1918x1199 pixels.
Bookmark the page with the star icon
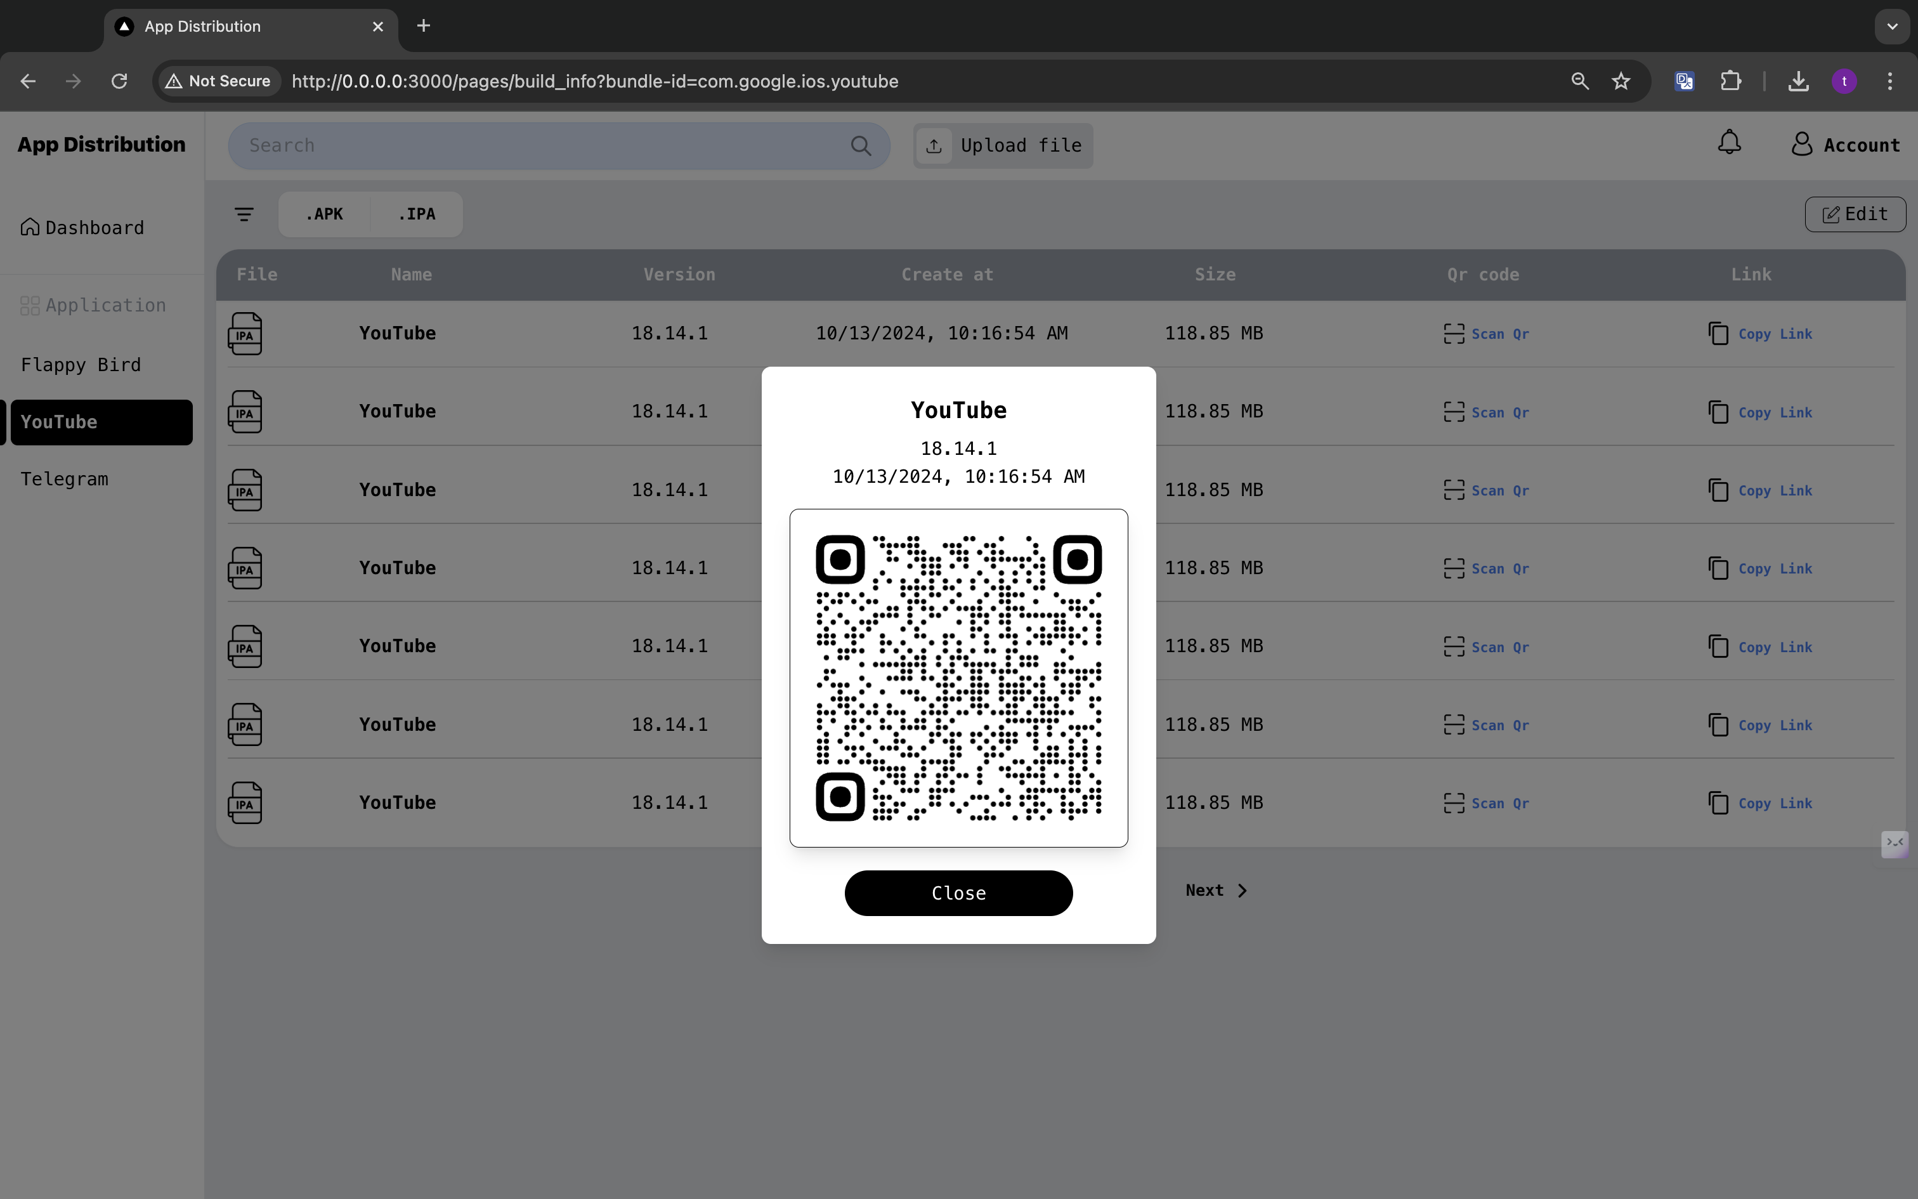pyautogui.click(x=1621, y=81)
